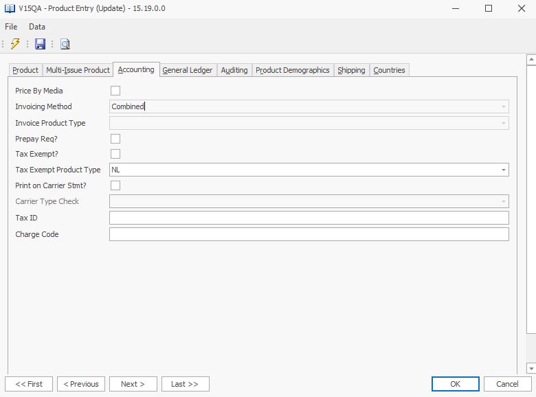Open the File menu
536x397 pixels.
pos(11,27)
